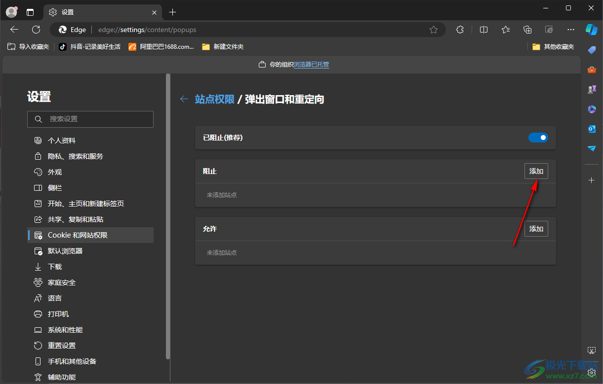Select Cookie 和网站权限 in sidebar
The width and height of the screenshot is (603, 384).
point(90,235)
